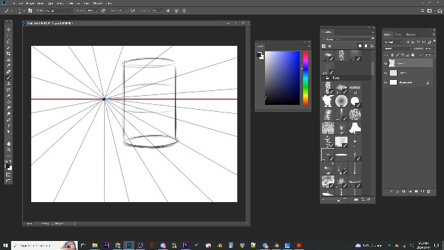Add a layer mask icon

pyautogui.click(x=404, y=192)
